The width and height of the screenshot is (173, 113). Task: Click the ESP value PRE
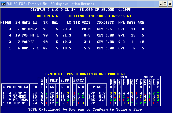(x=91, y=100)
